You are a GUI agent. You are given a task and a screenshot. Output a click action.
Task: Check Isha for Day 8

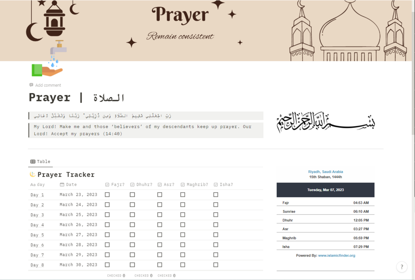(x=216, y=265)
